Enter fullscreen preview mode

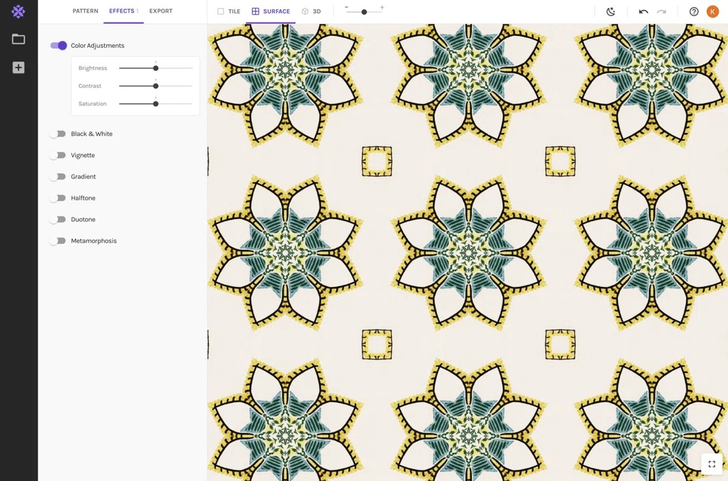(x=712, y=464)
